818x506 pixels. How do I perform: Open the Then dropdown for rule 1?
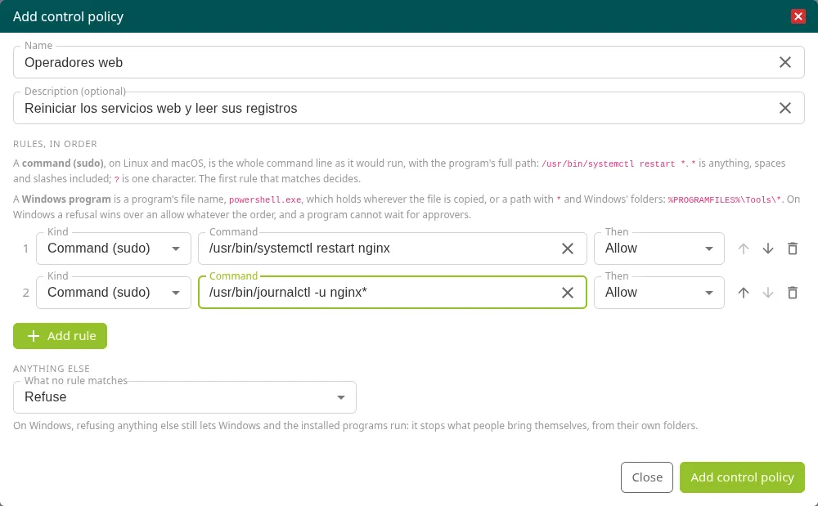658,249
